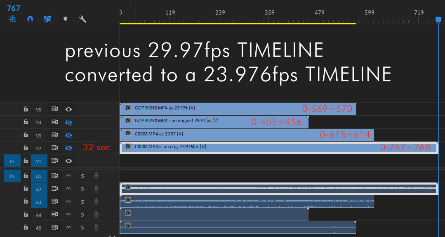Image resolution: width=445 pixels, height=237 pixels.
Task: Enable voice-over record on track A5
Action: (96, 228)
